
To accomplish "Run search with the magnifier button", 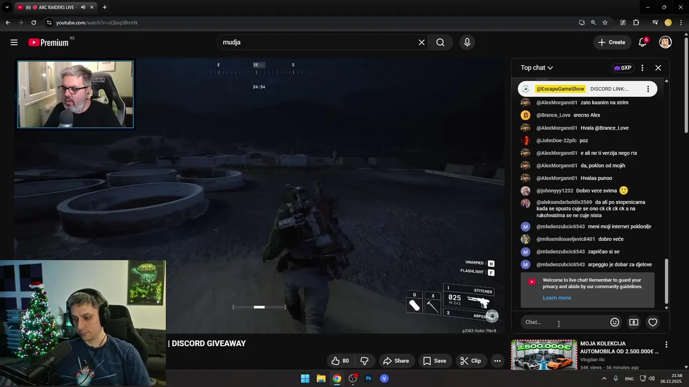I will [440, 42].
